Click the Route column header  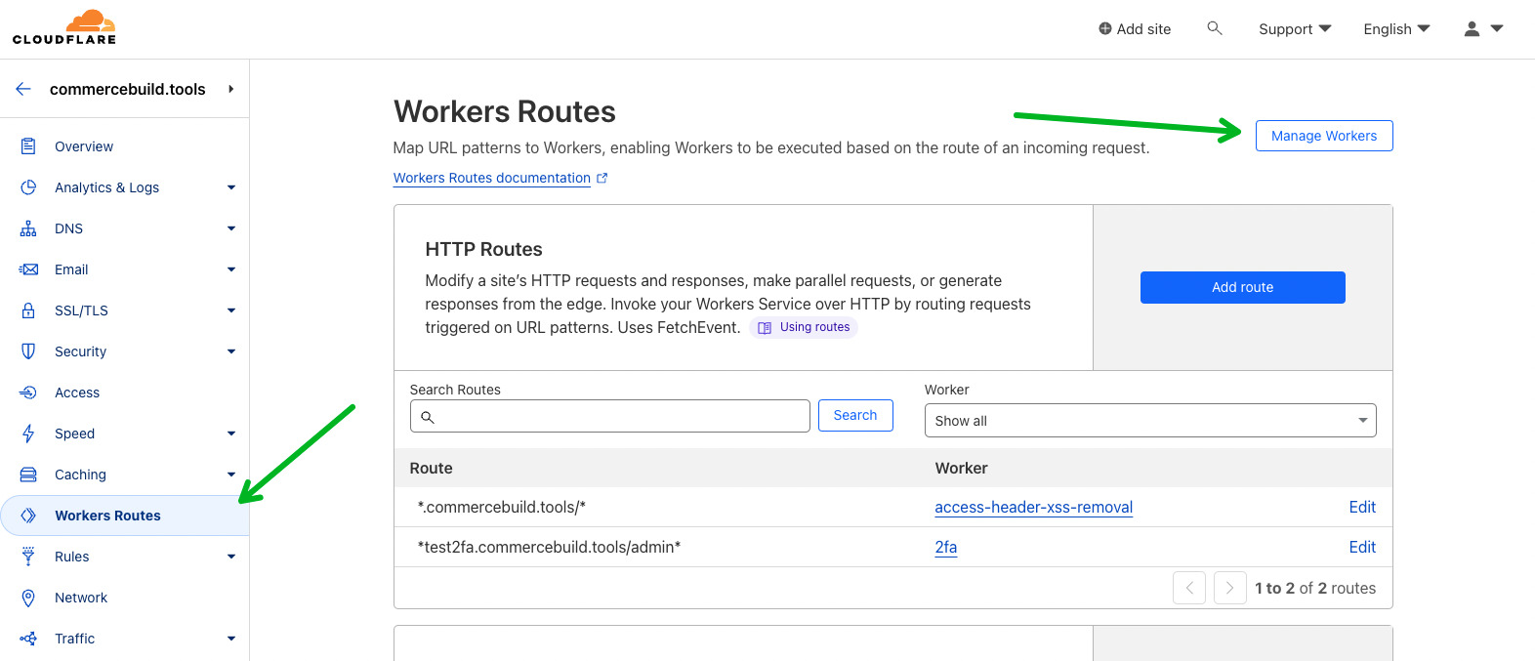click(432, 468)
